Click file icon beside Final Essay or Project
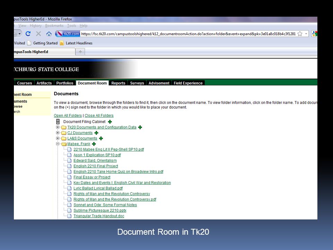The image size is (333, 250). pos(69,177)
